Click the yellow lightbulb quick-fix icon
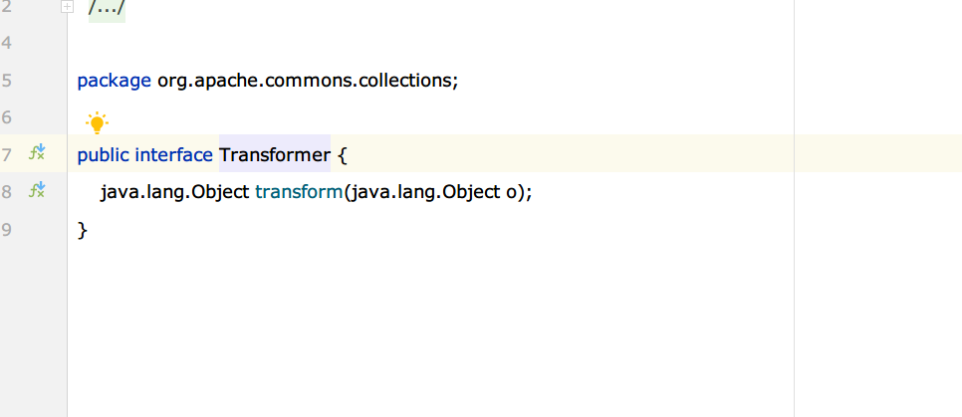 [97, 123]
